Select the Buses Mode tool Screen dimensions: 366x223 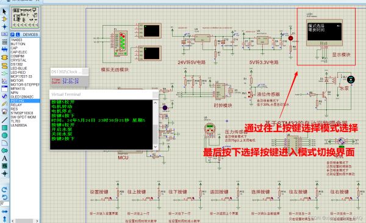click(4, 49)
